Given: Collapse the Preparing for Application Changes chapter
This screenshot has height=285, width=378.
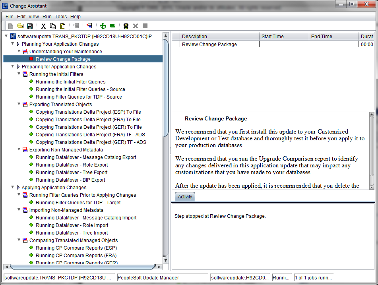Looking at the screenshot, I should click(13, 66).
